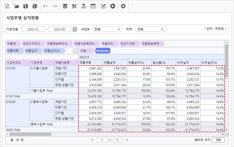Toggle the filter on the 매출계획 field chip
Viewport: 234px width, 147px height.
[22, 51]
